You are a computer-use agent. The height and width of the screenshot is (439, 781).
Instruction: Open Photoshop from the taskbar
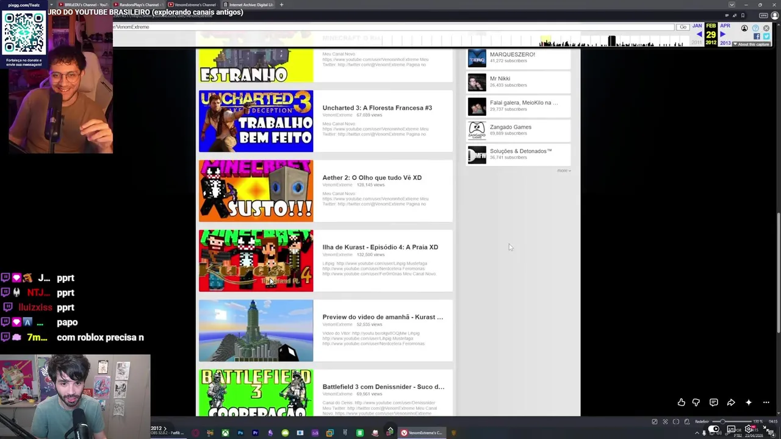[x=240, y=433]
